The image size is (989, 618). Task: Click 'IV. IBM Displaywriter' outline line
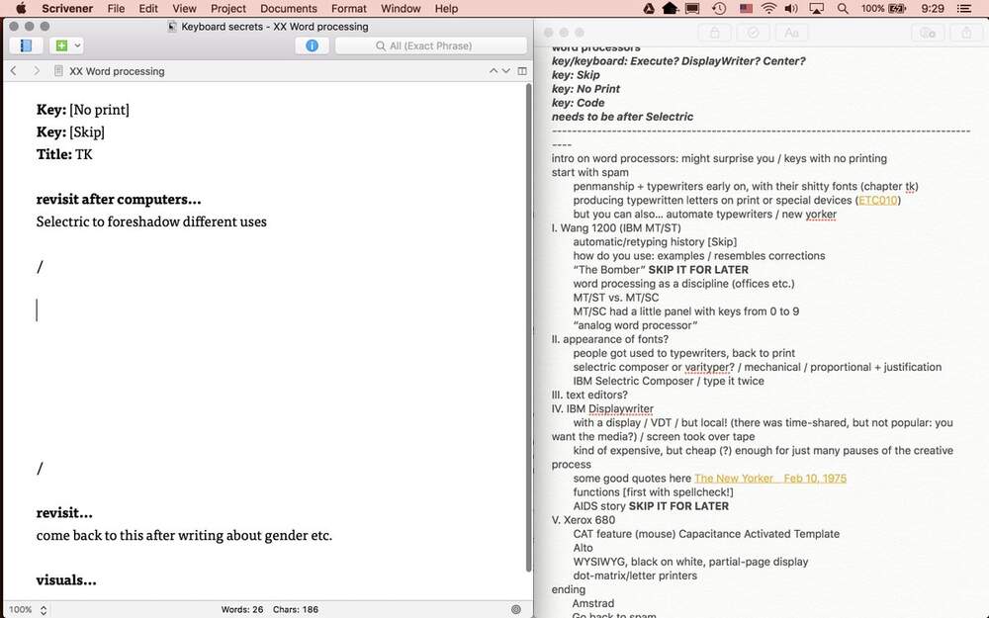pyautogui.click(x=602, y=408)
